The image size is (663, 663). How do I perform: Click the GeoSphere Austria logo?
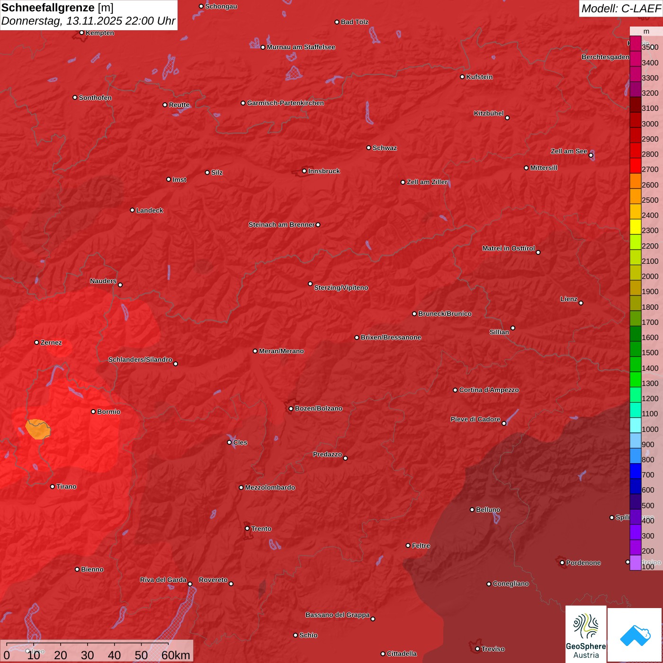click(586, 634)
